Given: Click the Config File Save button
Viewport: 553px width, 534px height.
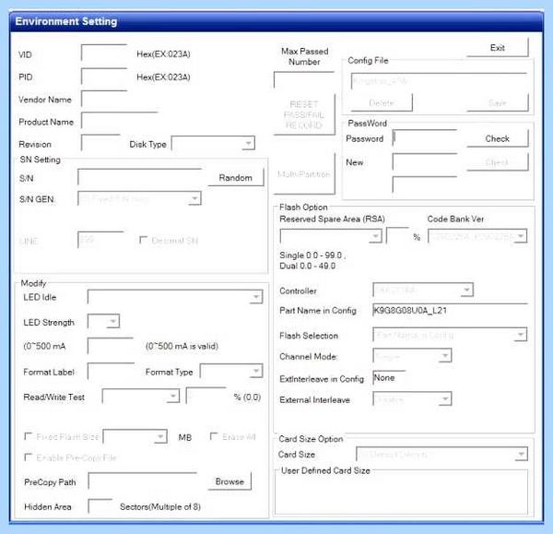Looking at the screenshot, I should pos(498,102).
